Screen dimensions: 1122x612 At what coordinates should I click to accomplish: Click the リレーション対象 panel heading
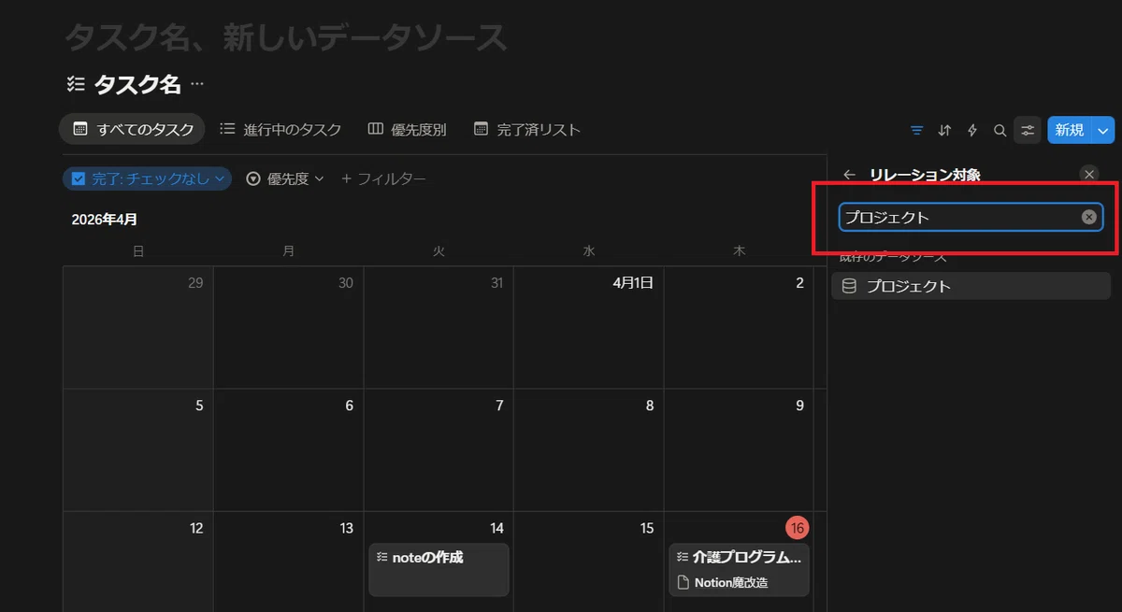(925, 175)
